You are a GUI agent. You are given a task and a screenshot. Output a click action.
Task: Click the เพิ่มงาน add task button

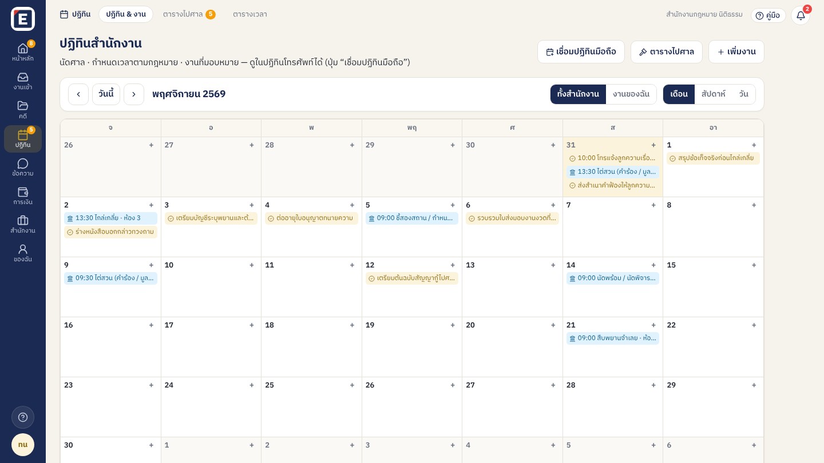tap(736, 52)
